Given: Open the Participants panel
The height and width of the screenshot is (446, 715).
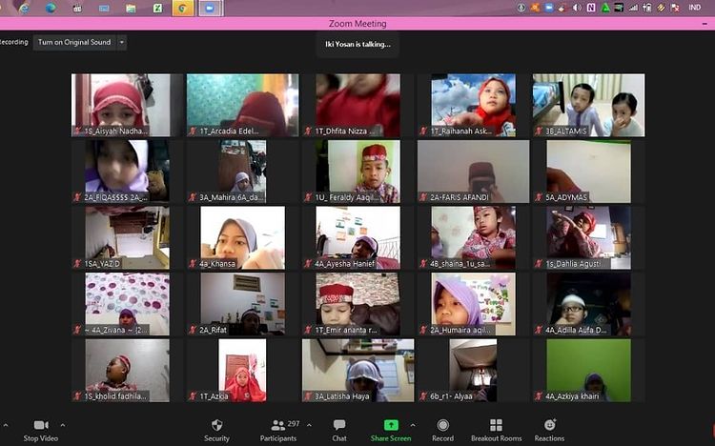Looking at the screenshot, I should [x=277, y=425].
